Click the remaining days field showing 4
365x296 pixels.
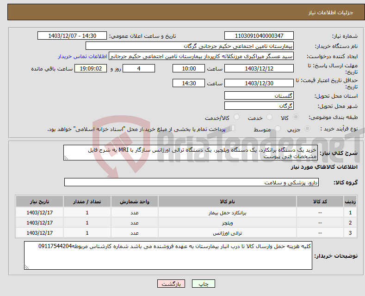[x=139, y=68]
